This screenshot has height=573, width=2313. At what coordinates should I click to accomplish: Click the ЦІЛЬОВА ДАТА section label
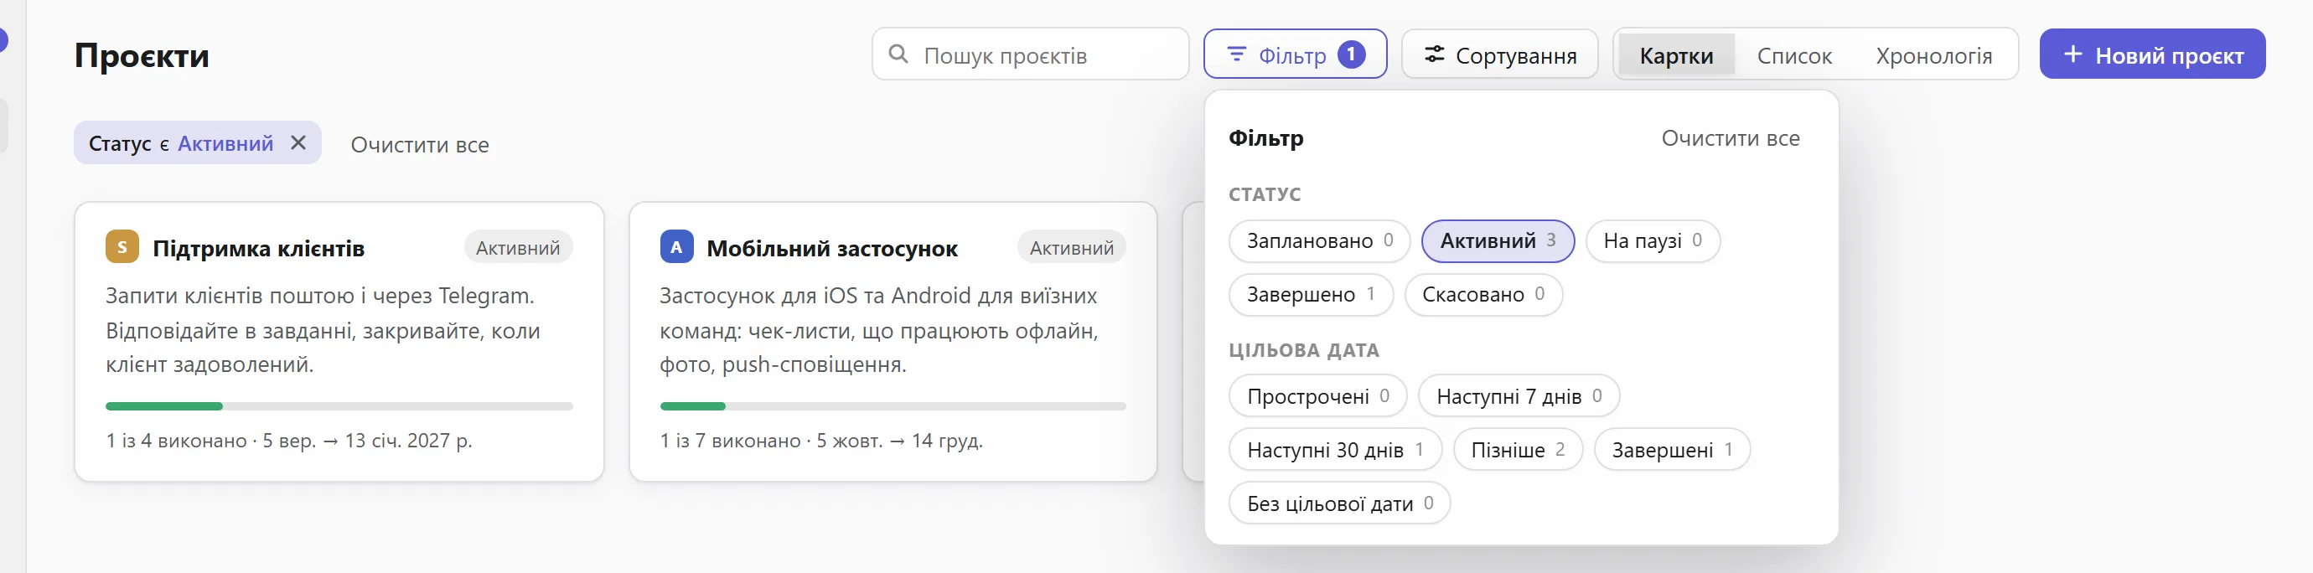click(1304, 350)
